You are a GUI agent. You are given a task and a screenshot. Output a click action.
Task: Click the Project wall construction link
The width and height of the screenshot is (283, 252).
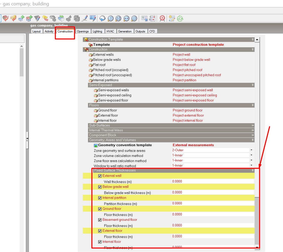click(x=182, y=54)
